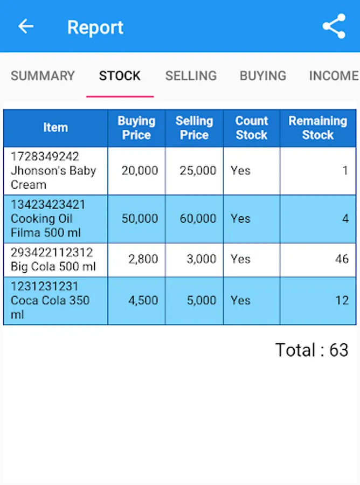Select the Cooking Oil Filma 500 ml item
The width and height of the screenshot is (360, 485).
click(48, 219)
